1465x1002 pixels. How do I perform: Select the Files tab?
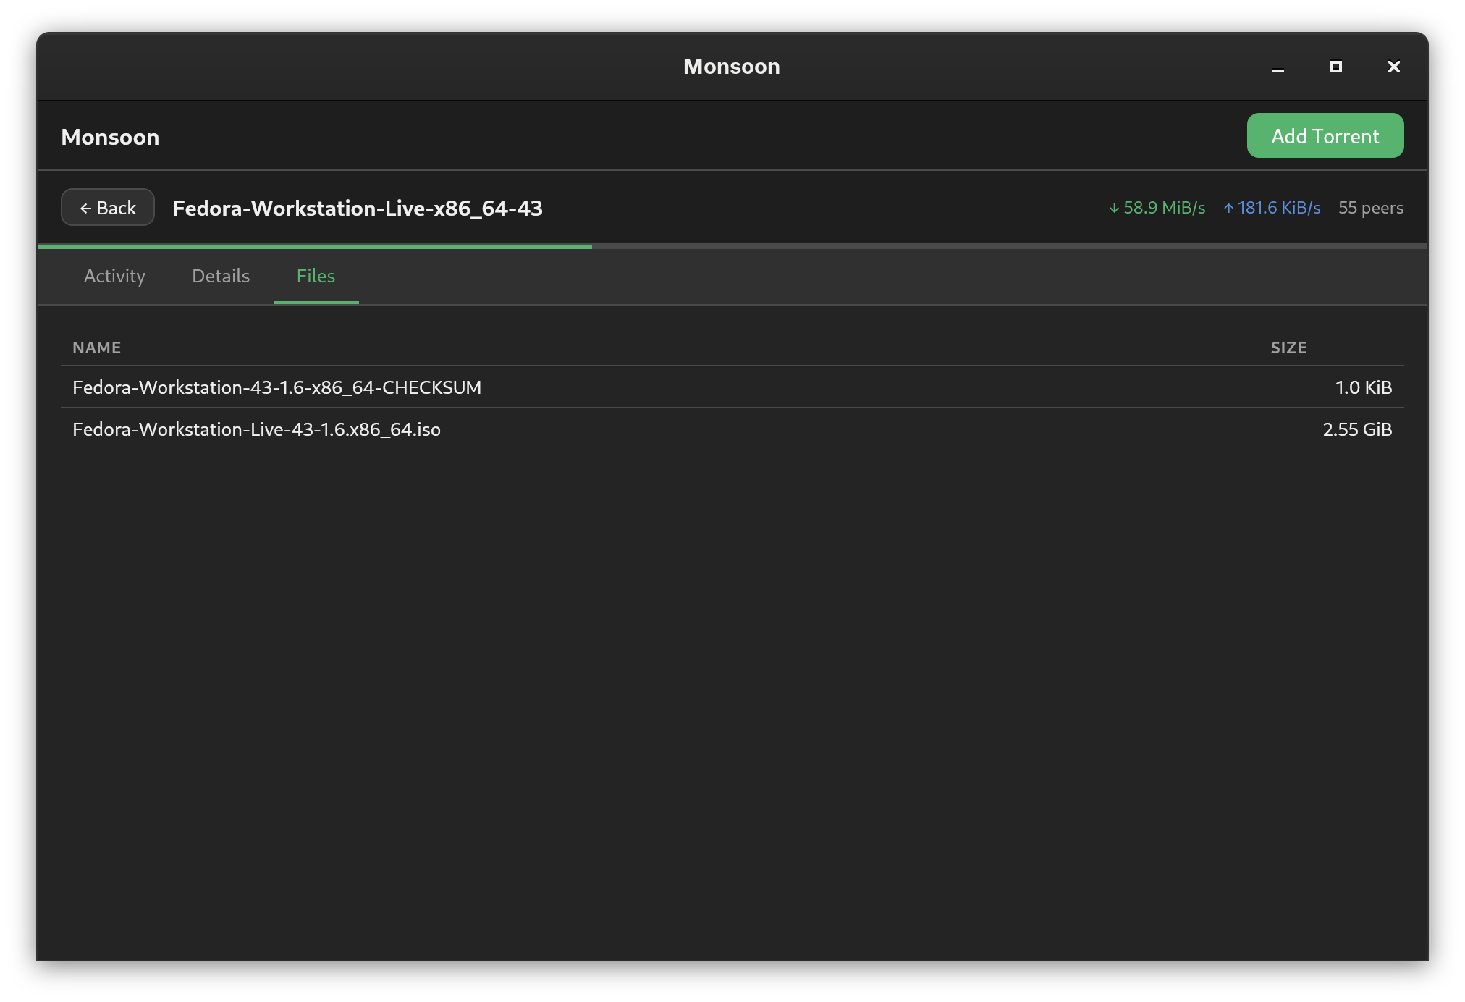tap(316, 276)
